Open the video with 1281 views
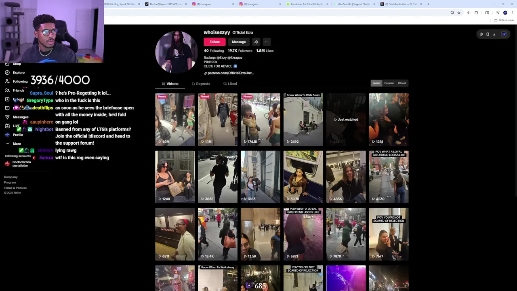Viewport: 517px width, 291px height. pyautogui.click(x=389, y=120)
